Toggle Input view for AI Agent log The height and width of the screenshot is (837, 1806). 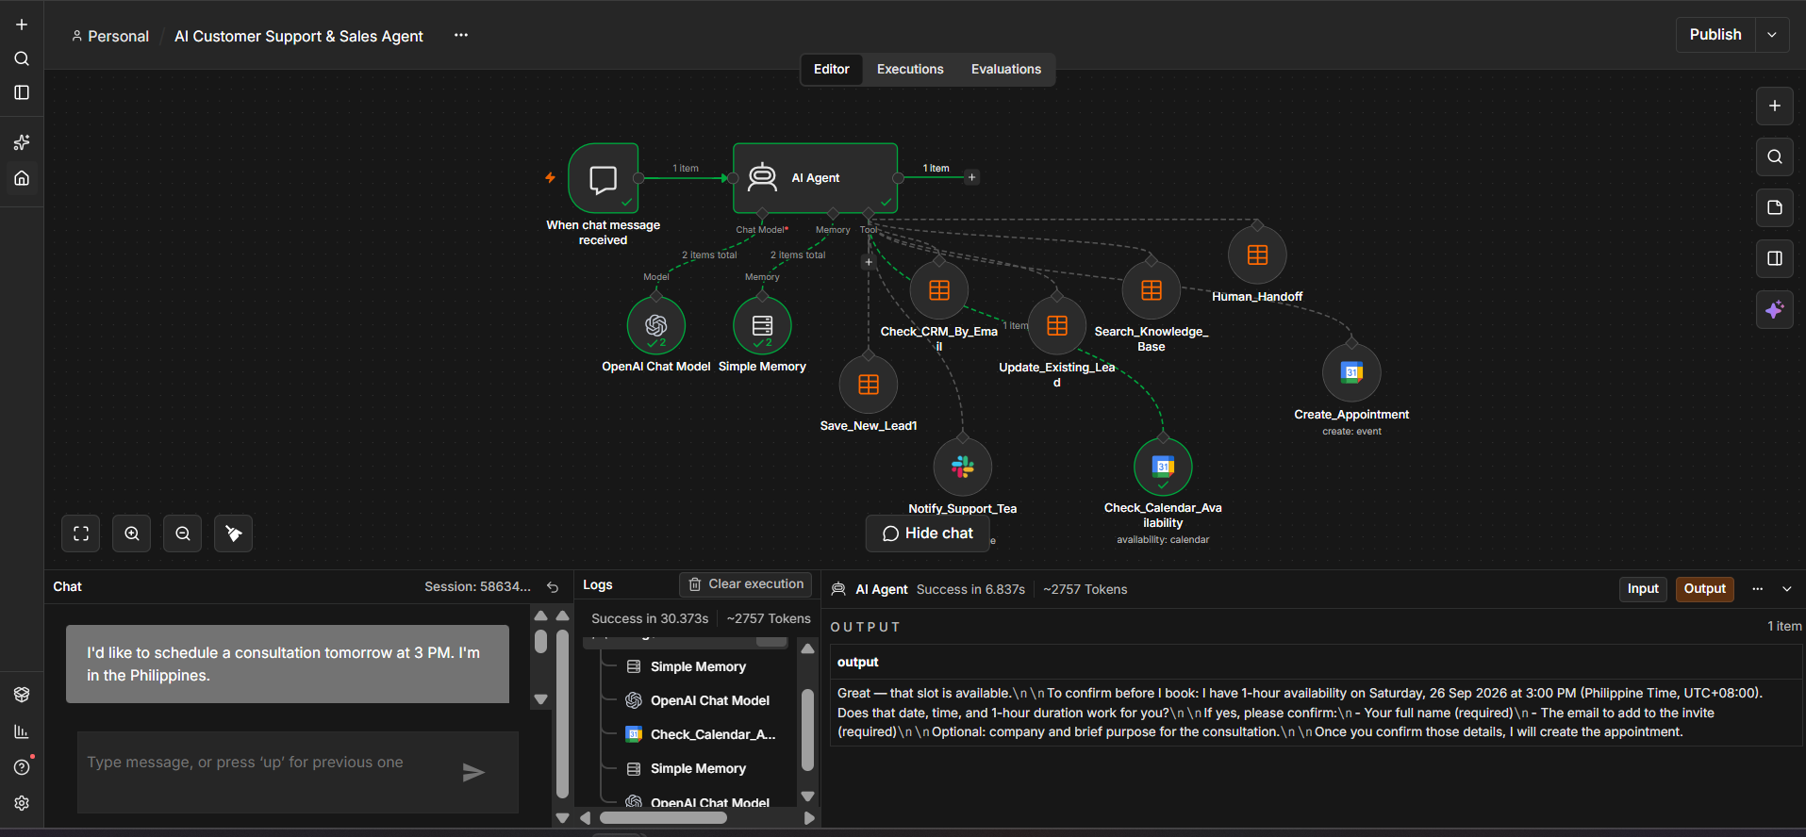(1643, 589)
